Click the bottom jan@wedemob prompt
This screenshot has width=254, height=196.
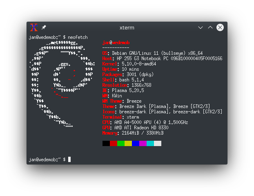click(47, 160)
